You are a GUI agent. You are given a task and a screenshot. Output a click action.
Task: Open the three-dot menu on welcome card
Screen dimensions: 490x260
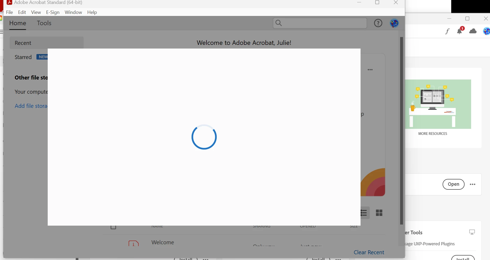tap(370, 70)
